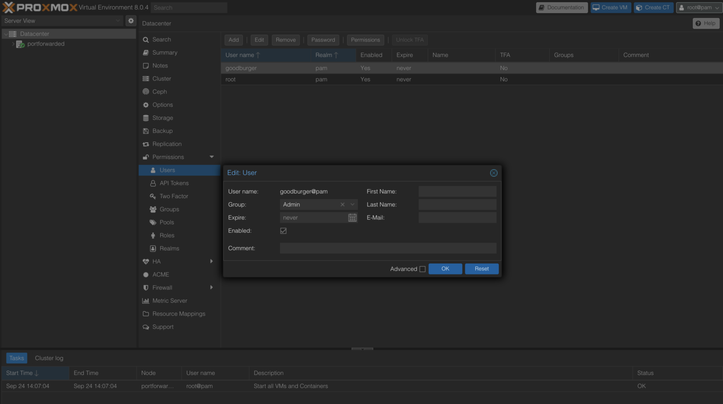Switch to the Cluster log tab
The image size is (723, 404).
pos(48,358)
